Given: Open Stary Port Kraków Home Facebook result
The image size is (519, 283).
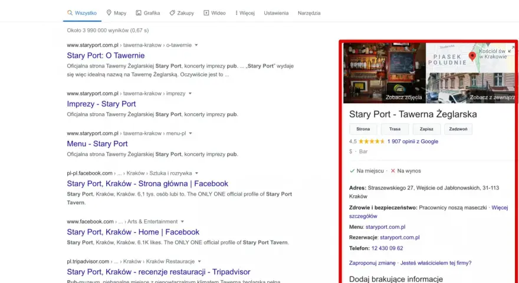Looking at the screenshot, I should 133,232.
